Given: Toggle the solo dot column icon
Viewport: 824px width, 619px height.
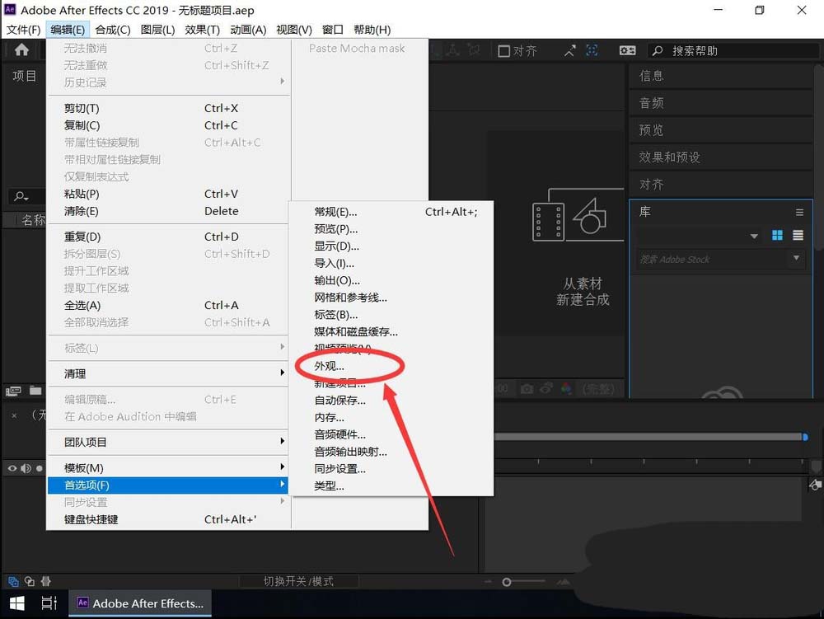Looking at the screenshot, I should tap(40, 468).
